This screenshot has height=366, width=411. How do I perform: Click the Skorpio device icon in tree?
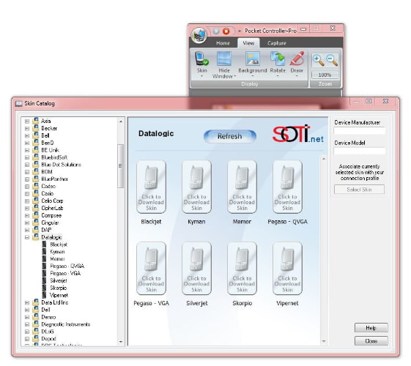[x=44, y=288]
